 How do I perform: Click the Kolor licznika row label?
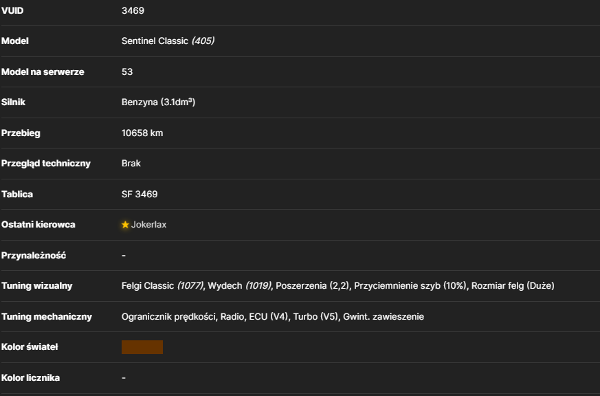click(31, 377)
